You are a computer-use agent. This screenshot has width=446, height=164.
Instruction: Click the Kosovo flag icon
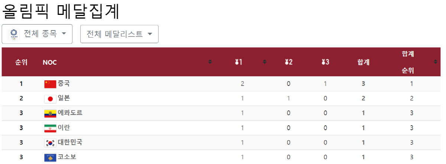50,157
